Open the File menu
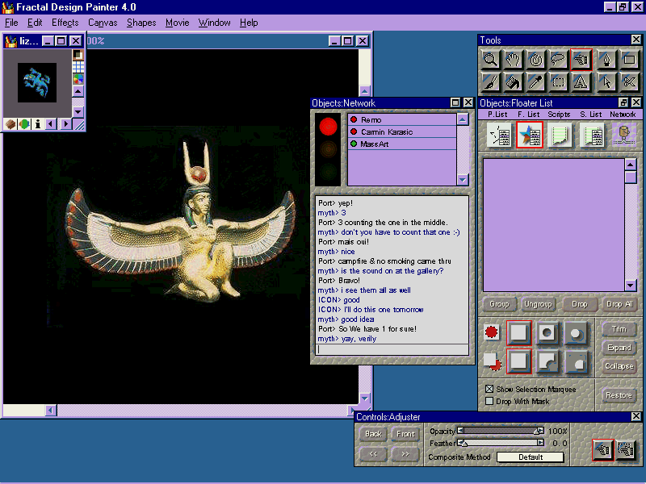Viewport: 646px width, 484px height. pos(11,23)
